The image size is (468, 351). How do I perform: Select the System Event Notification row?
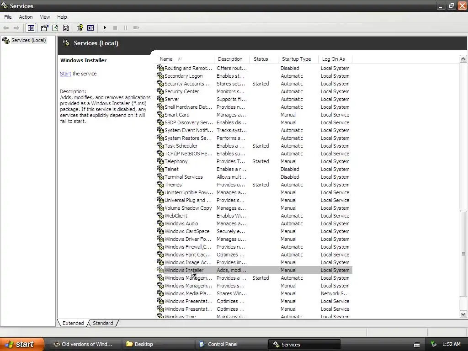254,130
